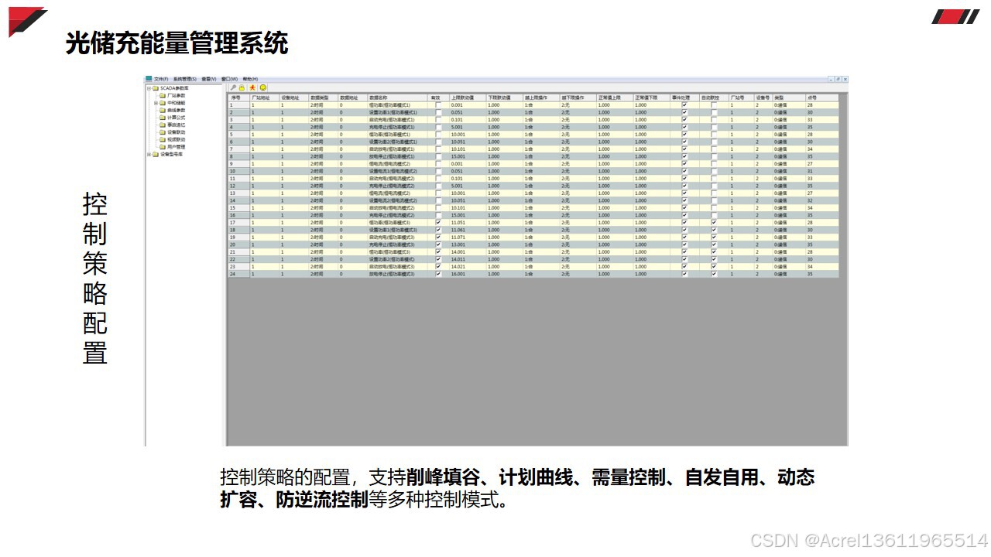Enable the 有效 checkbox in row 8

(438, 156)
